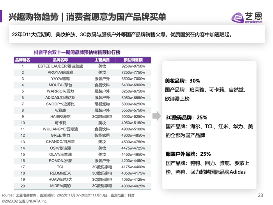Viewport: 273px width, 205px height.
Task: Click sales value 4175w-4400w
Action: 133,167
